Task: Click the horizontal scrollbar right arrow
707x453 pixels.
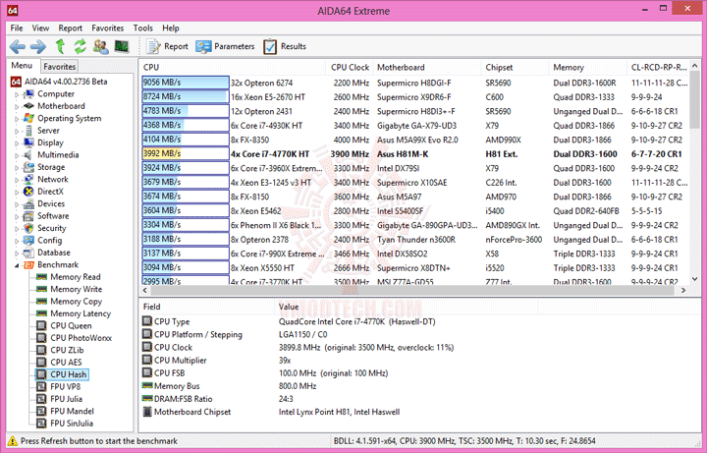Action: 683,291
